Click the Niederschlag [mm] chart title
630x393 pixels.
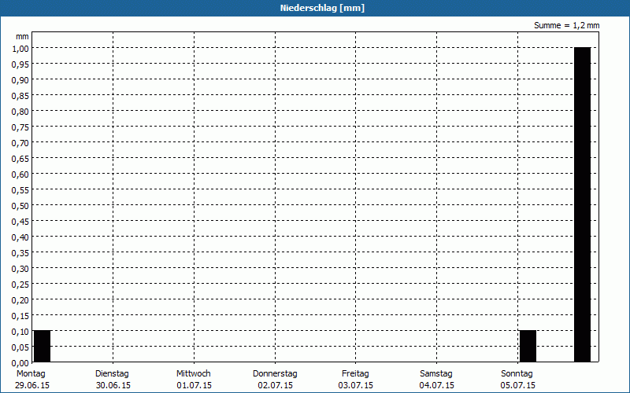coord(322,8)
